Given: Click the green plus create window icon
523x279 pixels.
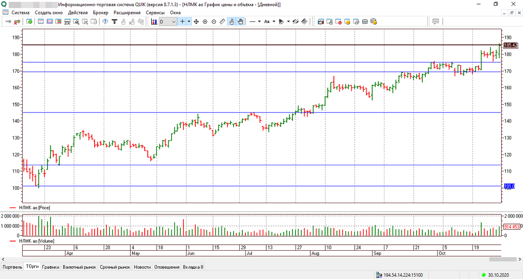Looking at the screenshot, I should coord(29,21).
